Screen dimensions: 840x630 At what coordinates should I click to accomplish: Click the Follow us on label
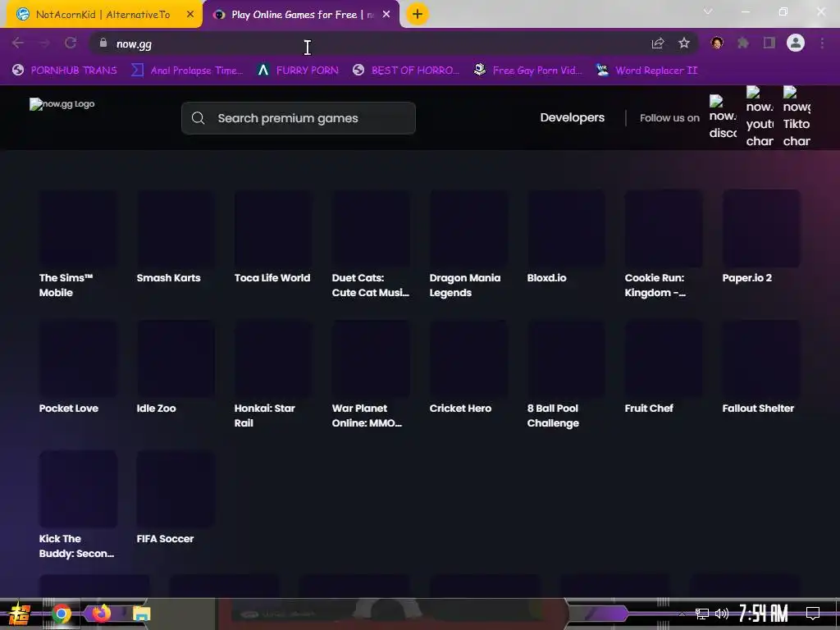669,118
